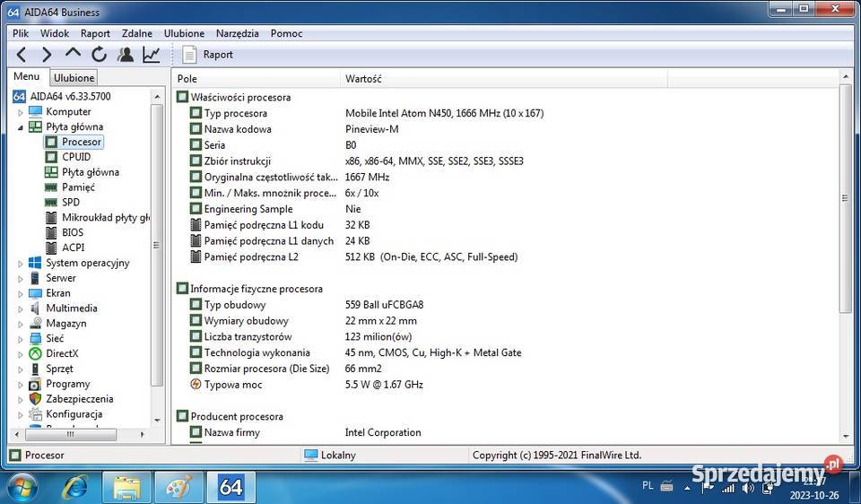Click the Wartość column header

point(504,79)
